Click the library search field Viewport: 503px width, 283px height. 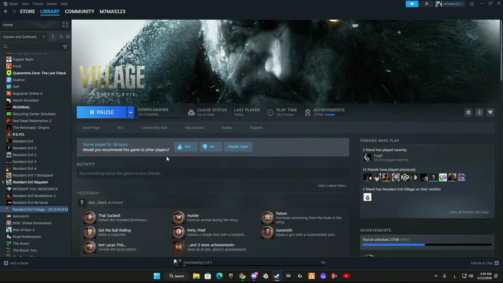[31, 47]
